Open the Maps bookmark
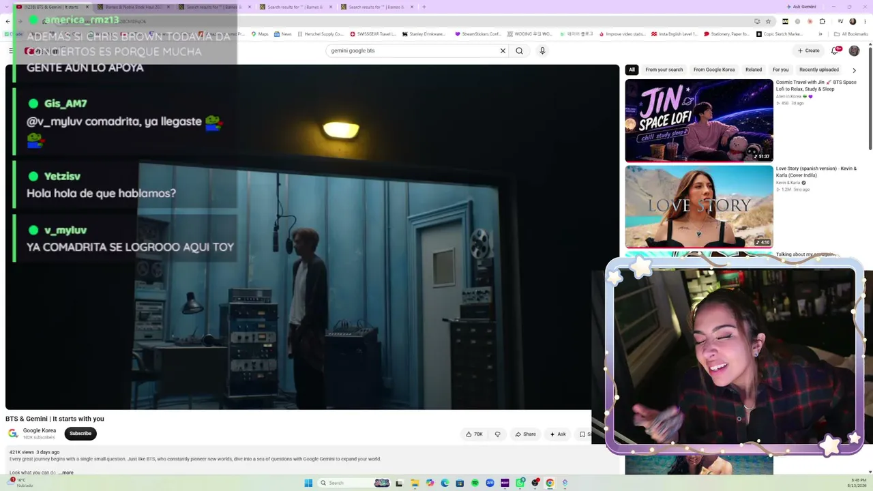Image resolution: width=873 pixels, height=491 pixels. click(x=260, y=34)
